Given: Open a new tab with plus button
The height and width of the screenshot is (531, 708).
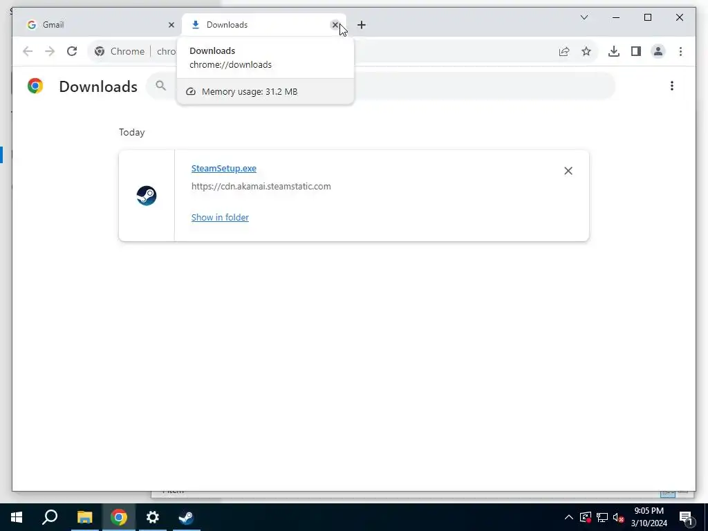Looking at the screenshot, I should point(361,25).
